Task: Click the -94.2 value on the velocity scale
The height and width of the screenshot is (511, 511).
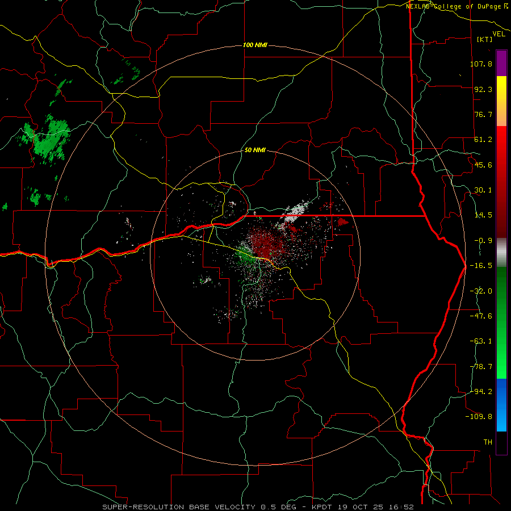Action: 481,392
